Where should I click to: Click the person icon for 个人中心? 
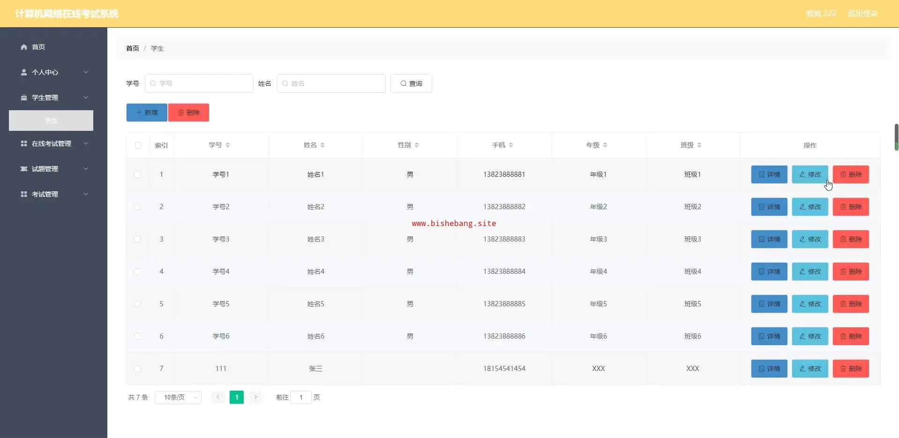(x=24, y=72)
